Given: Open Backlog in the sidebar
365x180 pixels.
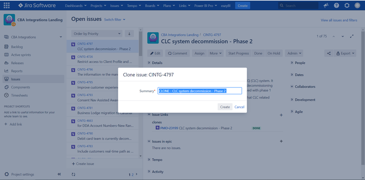Looking at the screenshot, I should click(17, 47).
